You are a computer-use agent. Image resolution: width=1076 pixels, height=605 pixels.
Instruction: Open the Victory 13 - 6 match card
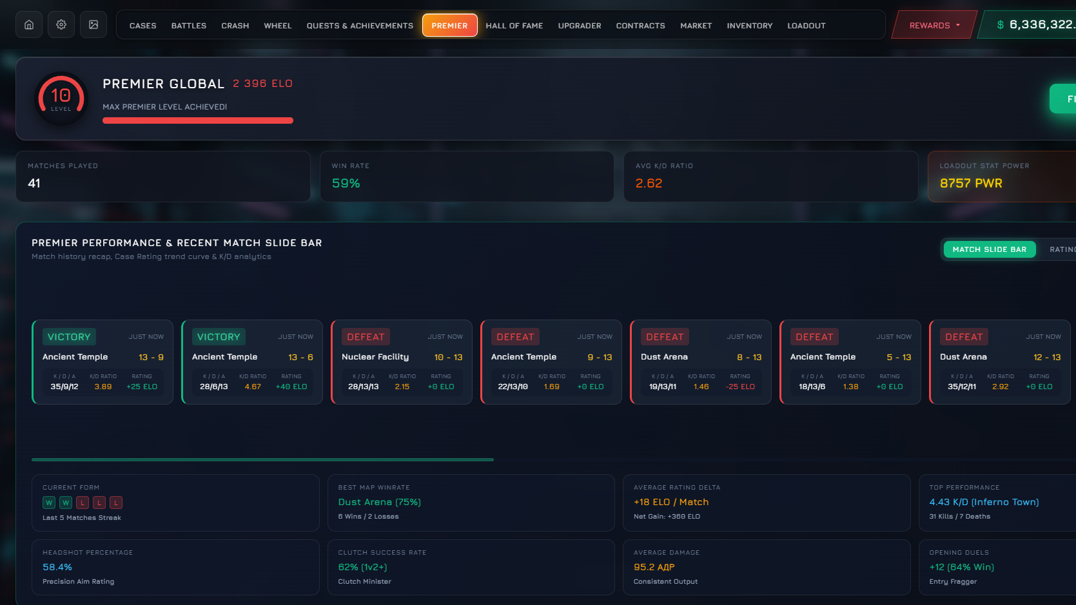point(252,362)
